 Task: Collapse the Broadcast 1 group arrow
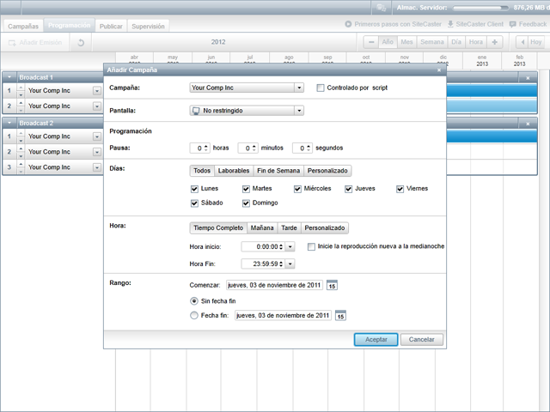click(9, 77)
